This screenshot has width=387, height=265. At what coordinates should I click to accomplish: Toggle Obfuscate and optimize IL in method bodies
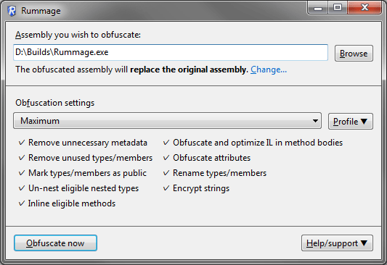[166, 143]
